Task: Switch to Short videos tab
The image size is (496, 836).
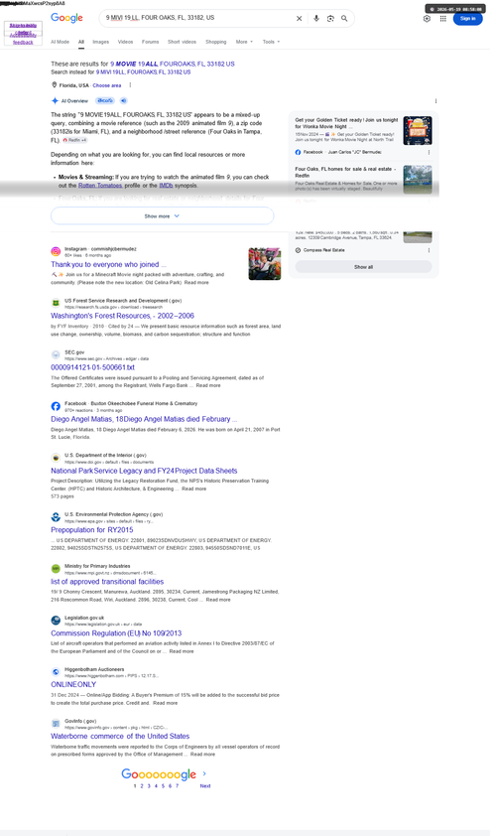Action: [x=182, y=42]
